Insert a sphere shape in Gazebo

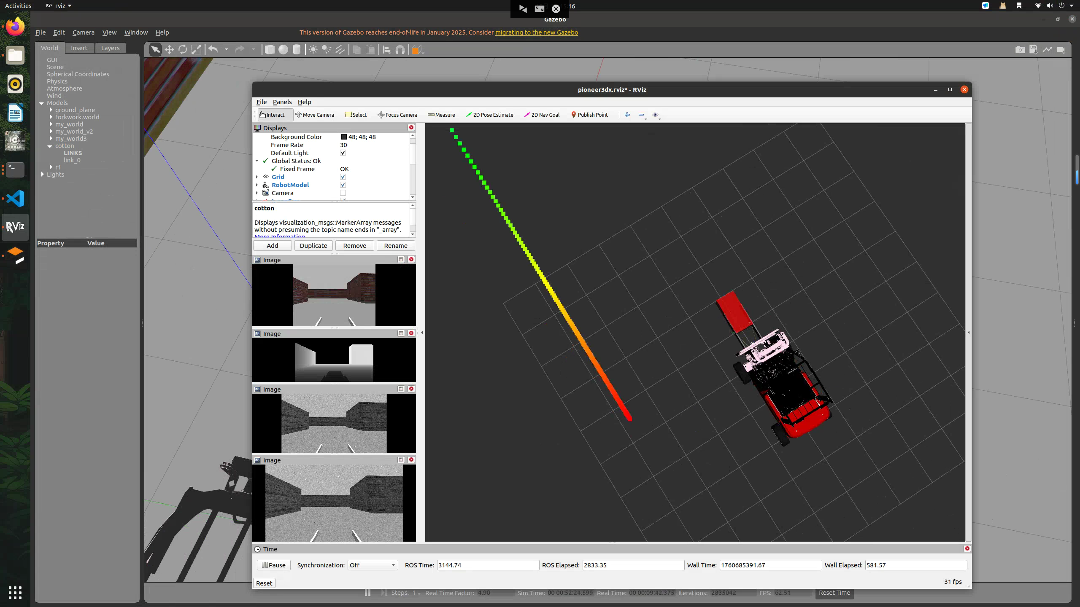click(x=283, y=50)
